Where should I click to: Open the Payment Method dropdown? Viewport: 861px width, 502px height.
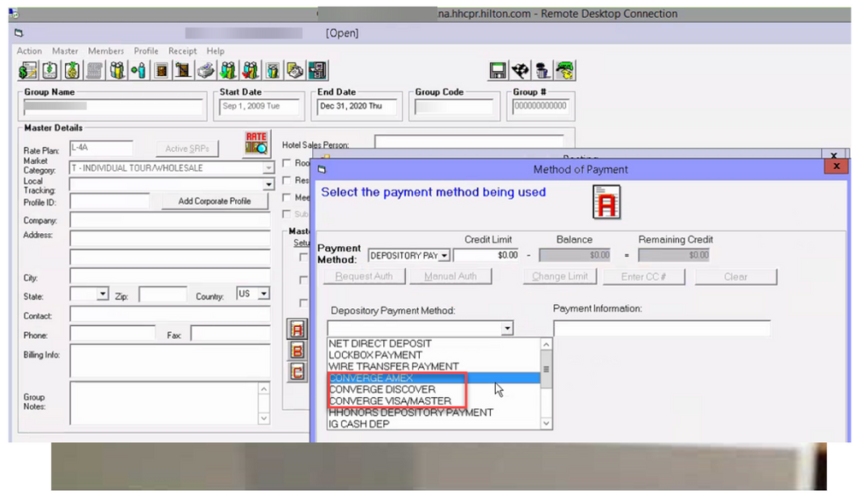(x=445, y=255)
